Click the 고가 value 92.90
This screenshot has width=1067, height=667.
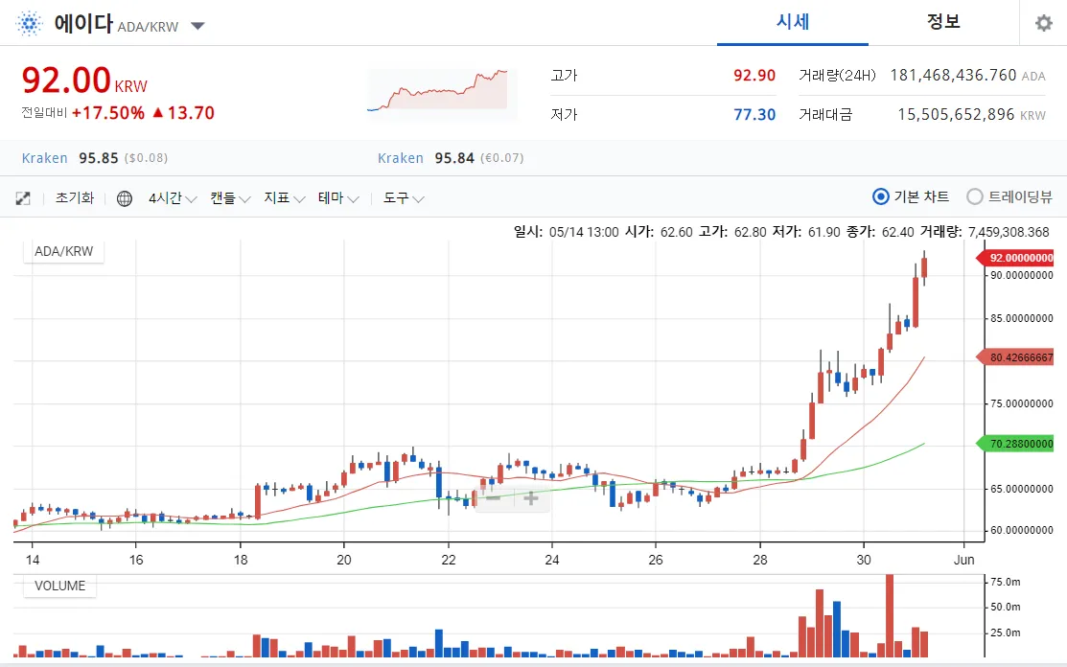754,76
